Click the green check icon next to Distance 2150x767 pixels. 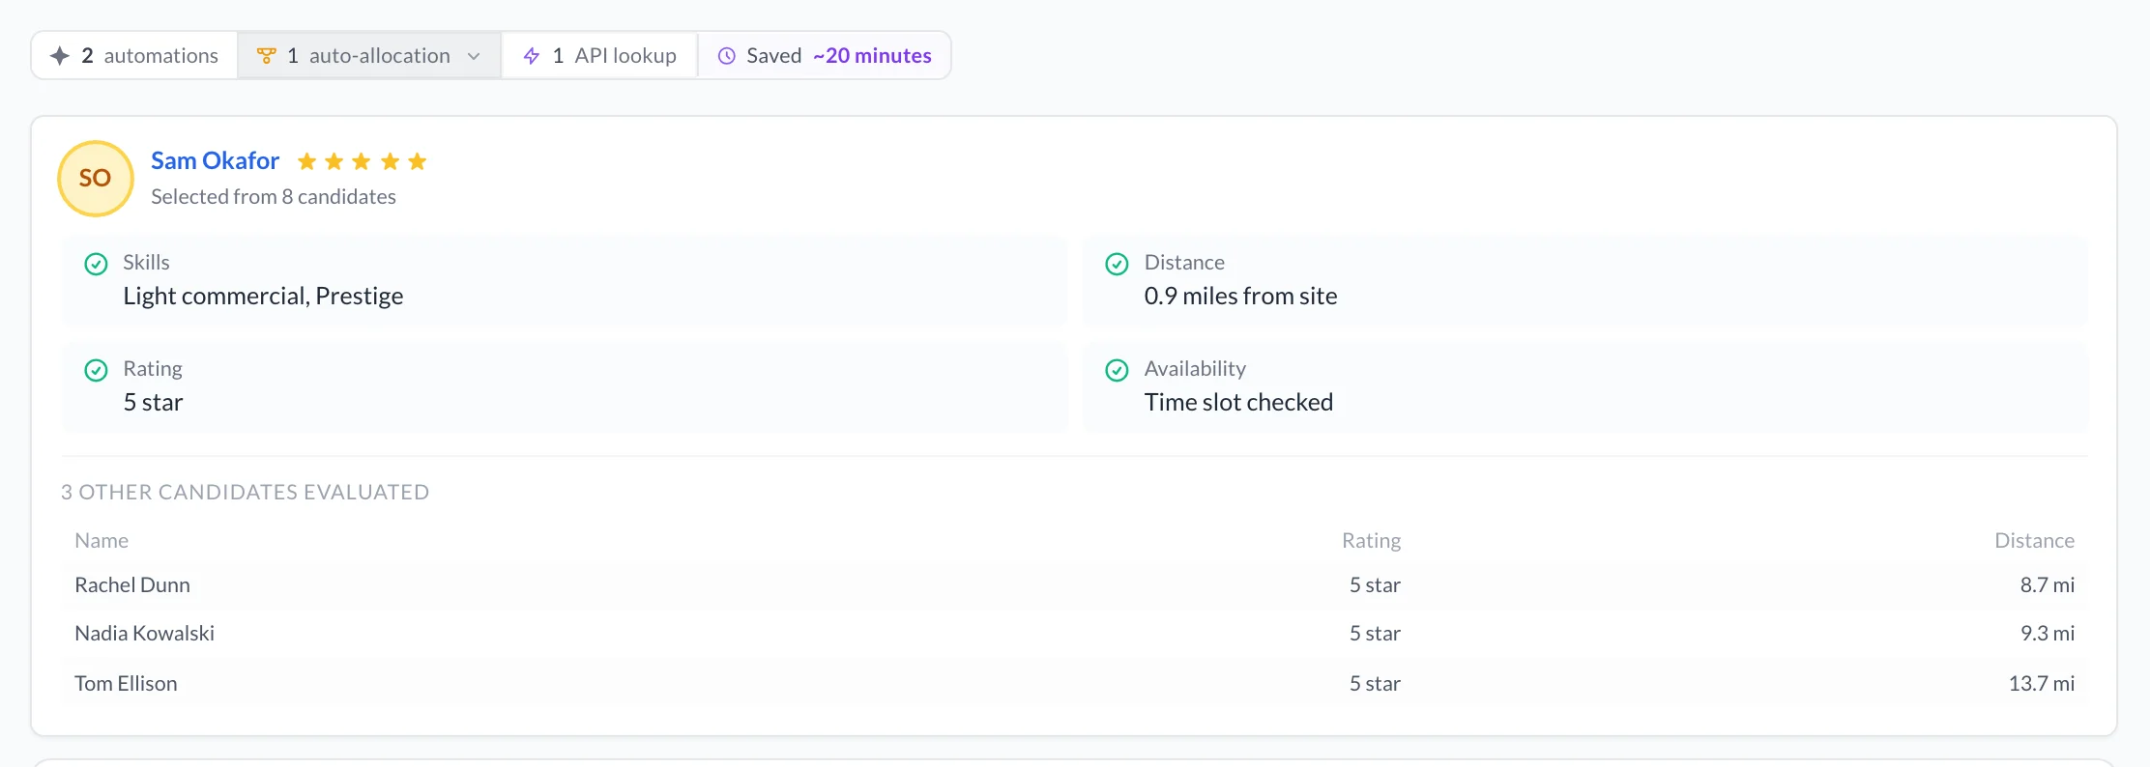tap(1117, 264)
